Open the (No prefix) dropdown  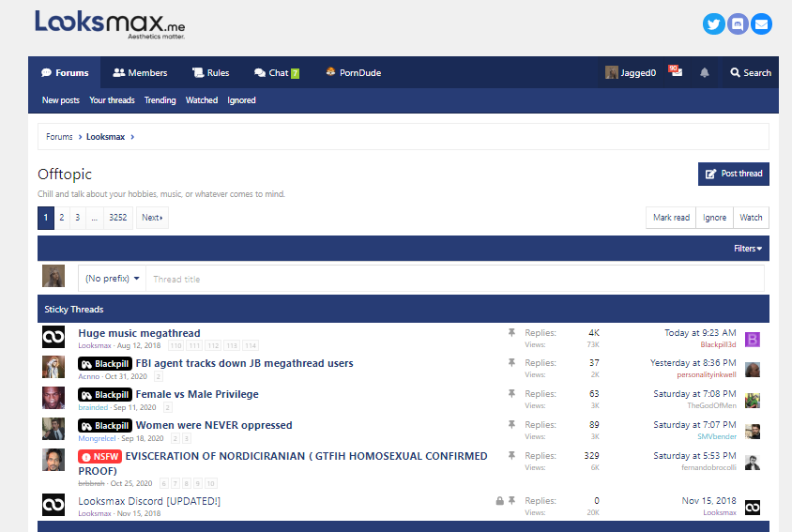112,279
